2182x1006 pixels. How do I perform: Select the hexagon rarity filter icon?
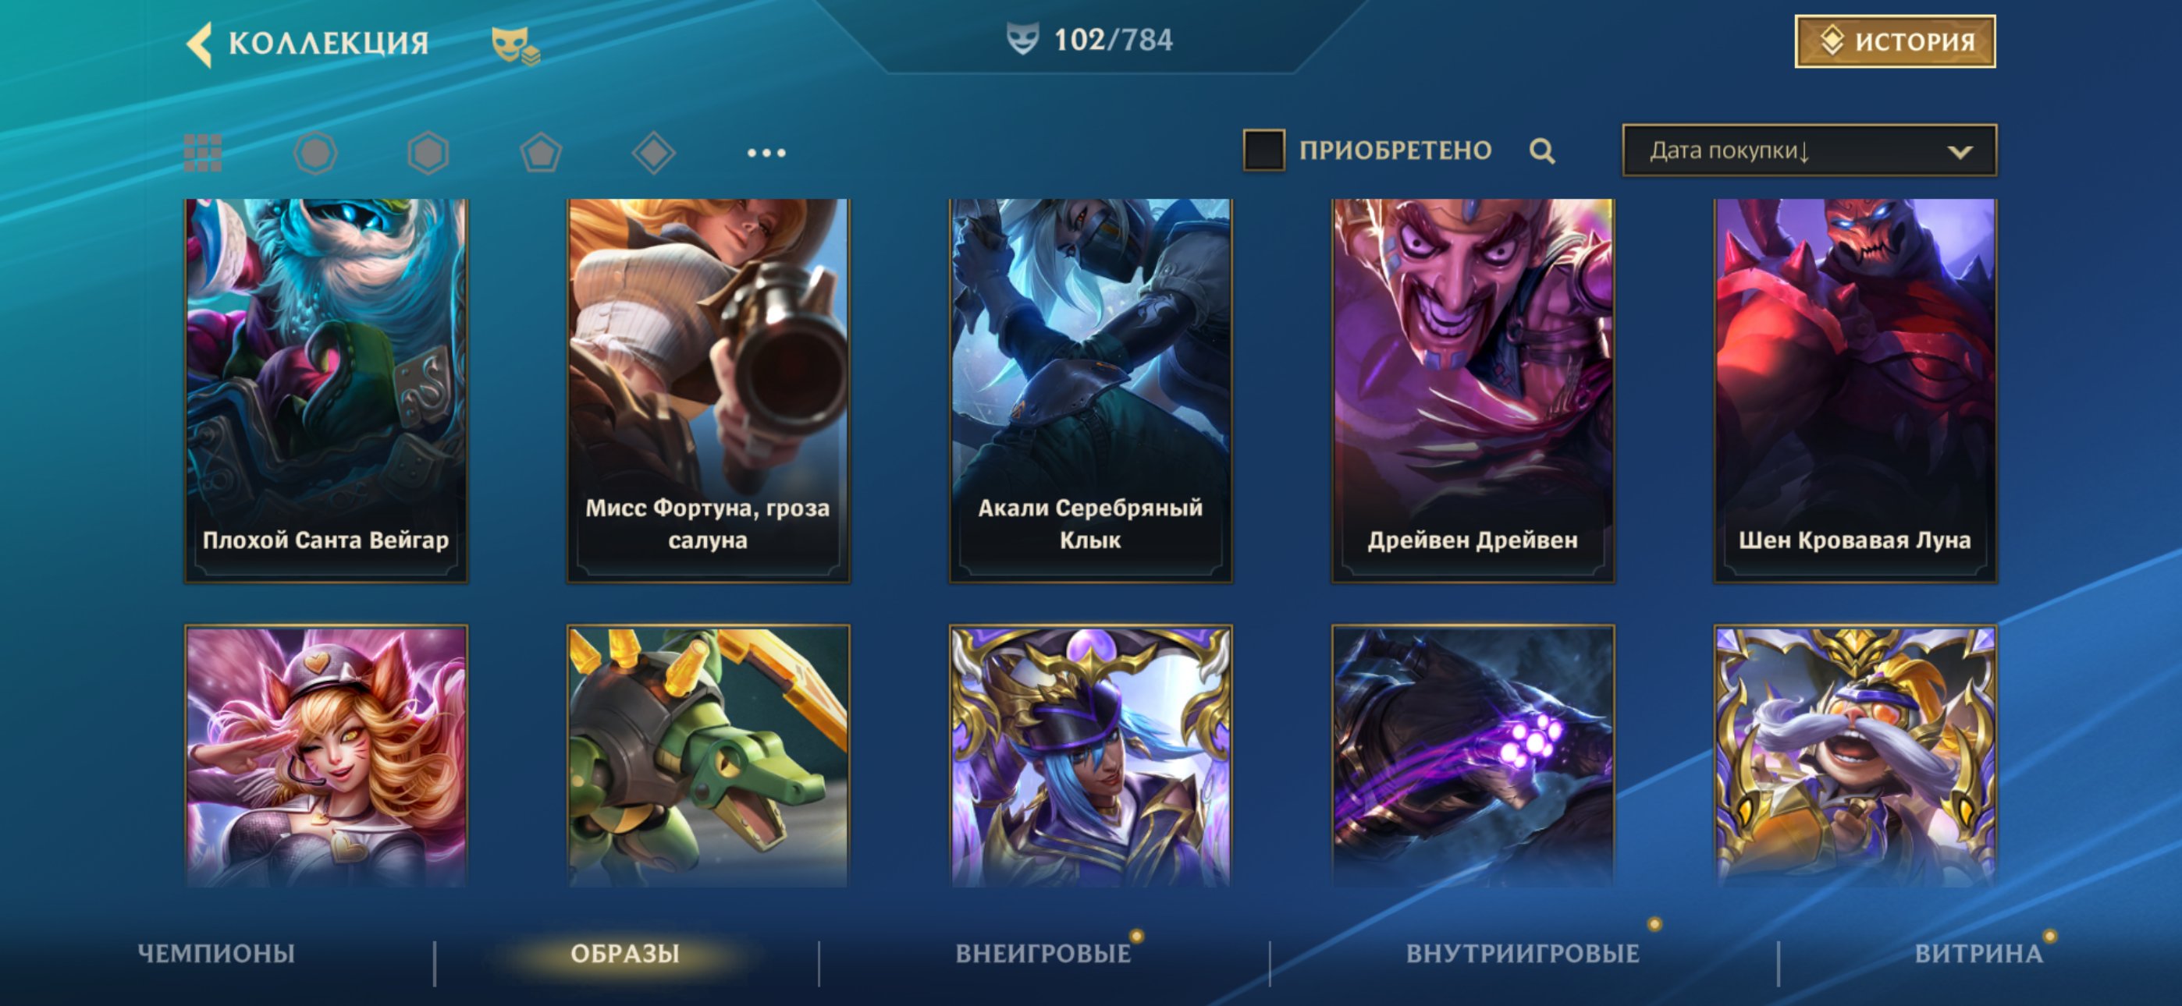pos(428,154)
